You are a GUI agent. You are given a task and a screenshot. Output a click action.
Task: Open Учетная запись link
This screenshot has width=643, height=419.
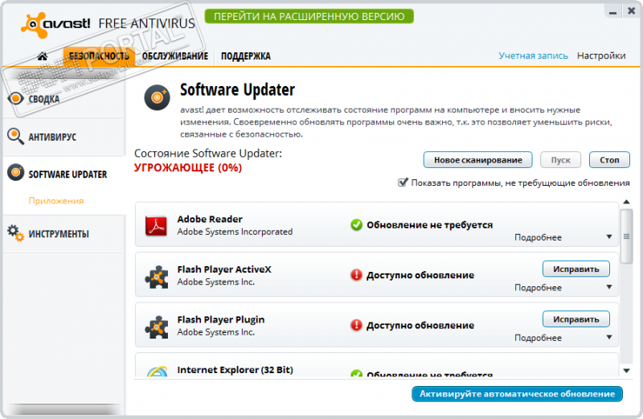click(x=533, y=55)
